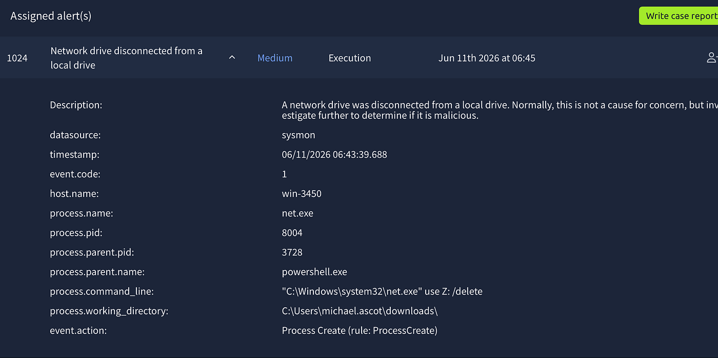Select the Medium severity label
This screenshot has height=358, width=718.
point(275,58)
